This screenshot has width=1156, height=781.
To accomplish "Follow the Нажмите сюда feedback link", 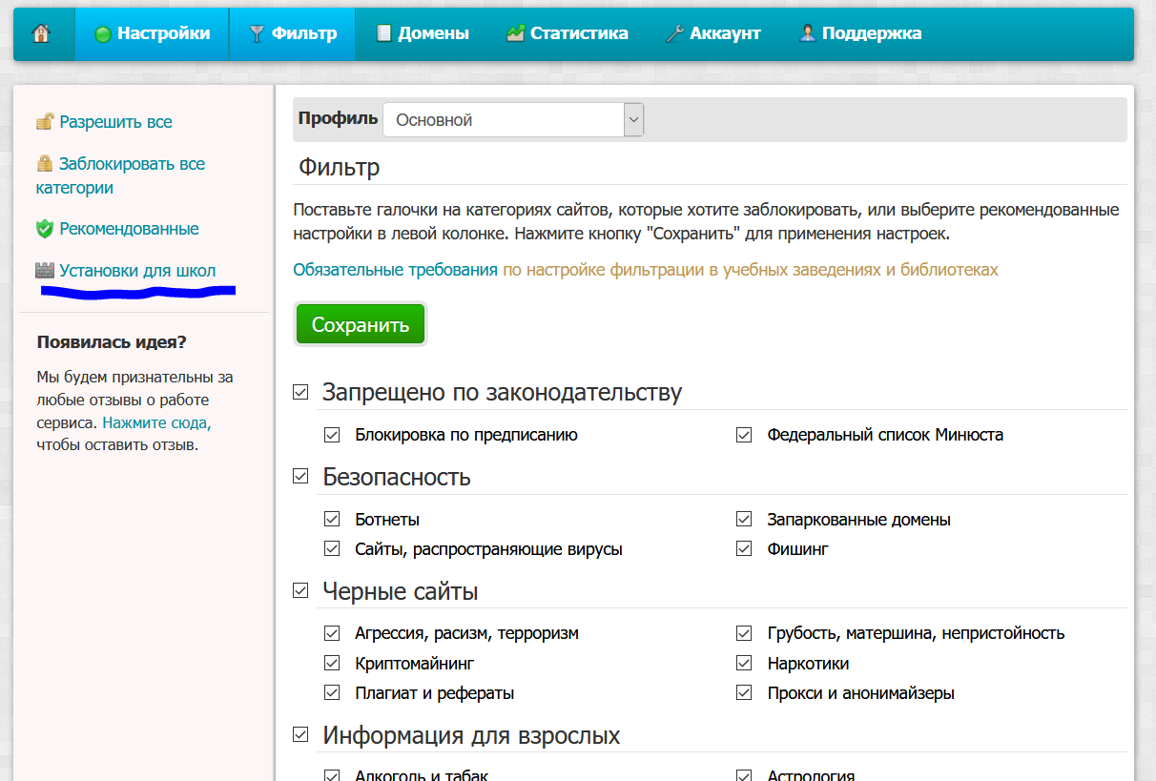I will tap(156, 422).
